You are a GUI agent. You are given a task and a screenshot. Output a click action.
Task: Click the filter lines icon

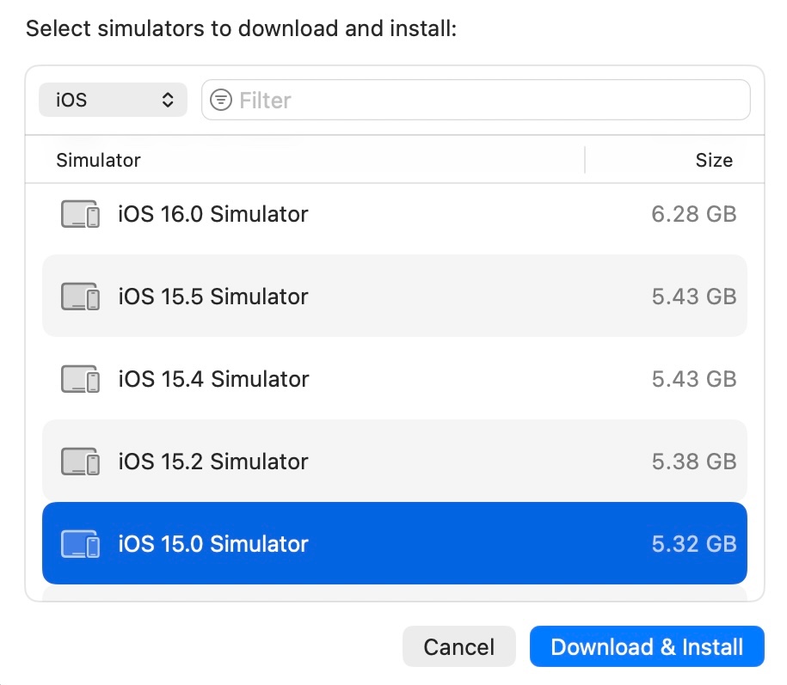point(221,101)
